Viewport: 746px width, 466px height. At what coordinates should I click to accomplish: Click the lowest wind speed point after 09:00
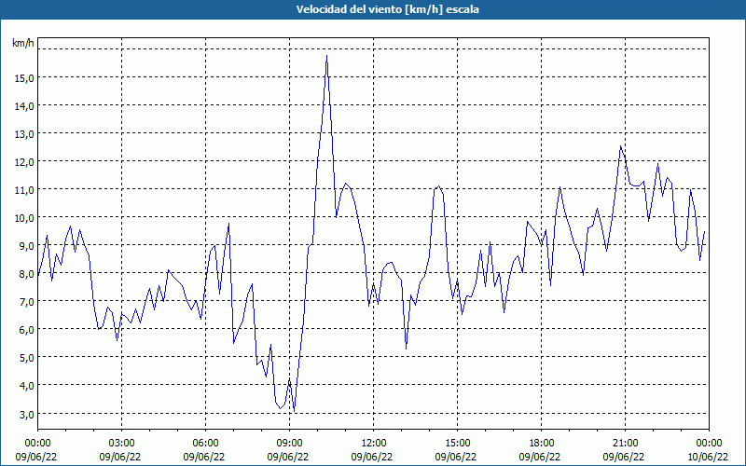[x=294, y=411]
